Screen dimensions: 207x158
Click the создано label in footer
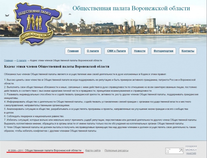point(191,146)
